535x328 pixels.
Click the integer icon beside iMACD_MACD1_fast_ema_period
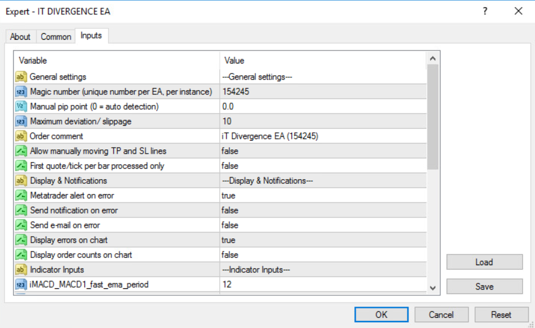[20, 284]
